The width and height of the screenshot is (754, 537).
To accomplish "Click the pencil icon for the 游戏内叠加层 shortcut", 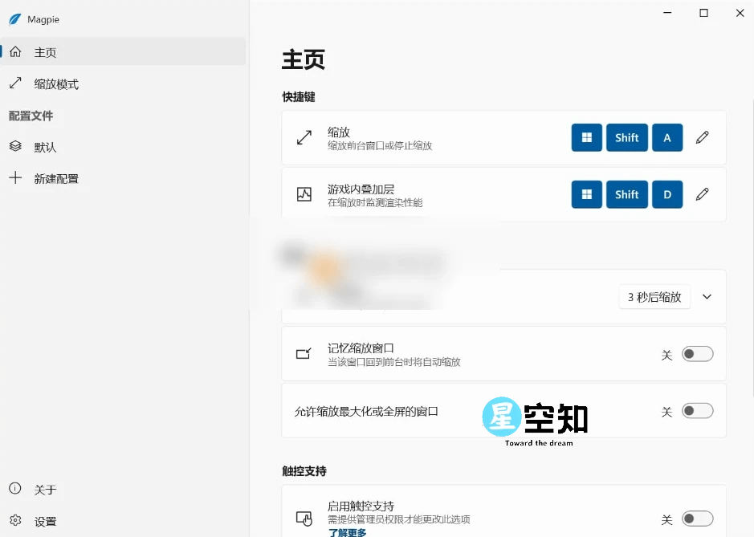I will coord(703,194).
